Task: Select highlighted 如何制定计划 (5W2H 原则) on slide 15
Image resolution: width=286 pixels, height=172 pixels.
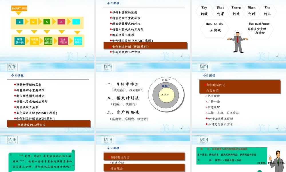Action: click(145, 46)
